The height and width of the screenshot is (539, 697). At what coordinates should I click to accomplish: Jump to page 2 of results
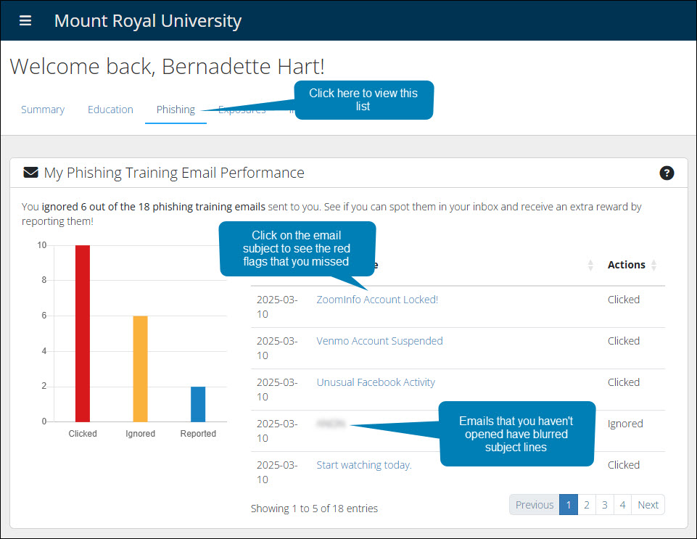(587, 505)
